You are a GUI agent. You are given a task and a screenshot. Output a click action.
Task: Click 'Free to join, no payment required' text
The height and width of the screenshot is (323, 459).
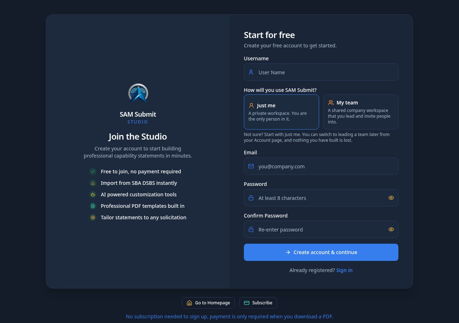point(141,172)
